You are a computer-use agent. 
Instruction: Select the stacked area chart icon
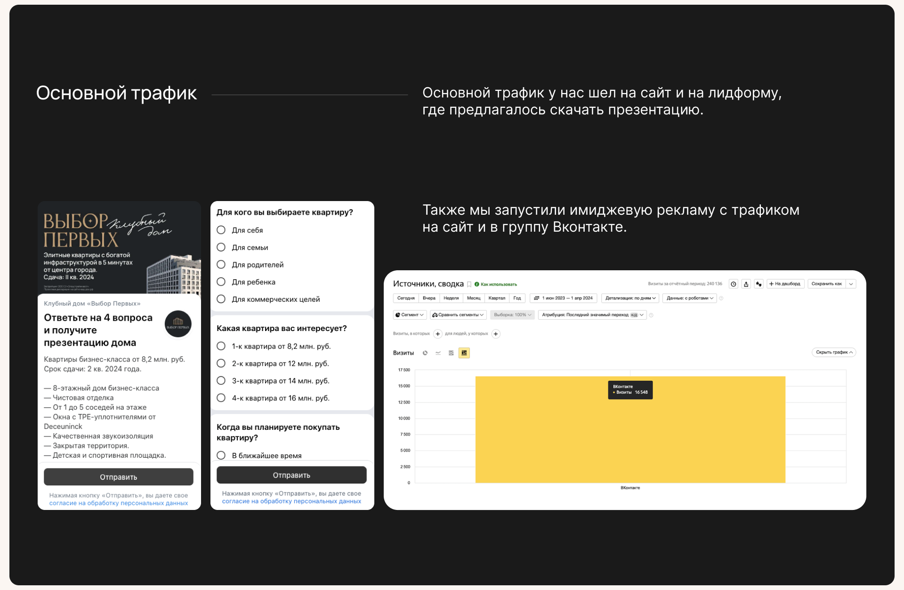(451, 353)
